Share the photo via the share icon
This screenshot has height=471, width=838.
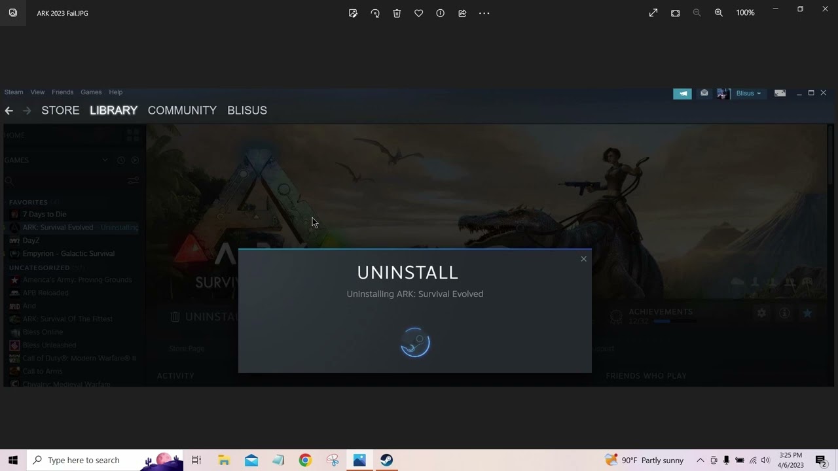coord(462,13)
